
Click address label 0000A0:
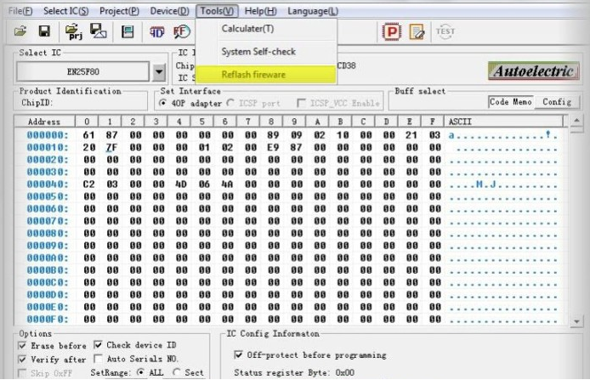coord(48,258)
